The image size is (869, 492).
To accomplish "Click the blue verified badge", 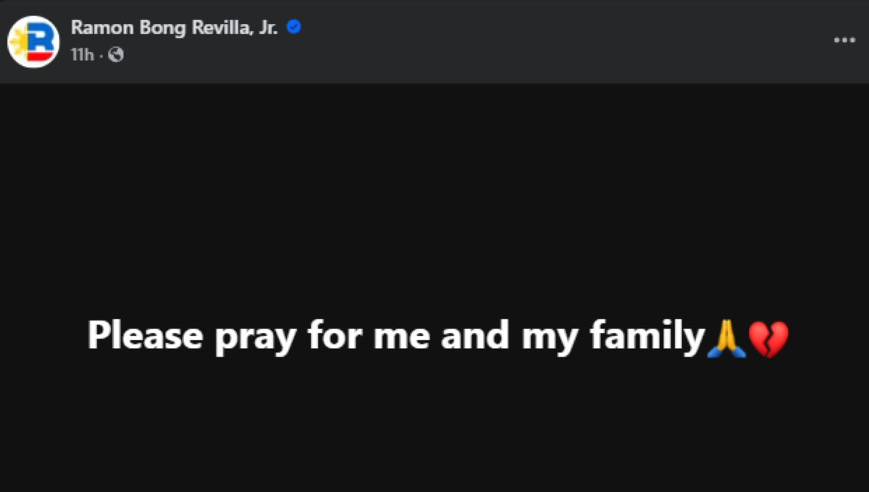I will coord(293,27).
